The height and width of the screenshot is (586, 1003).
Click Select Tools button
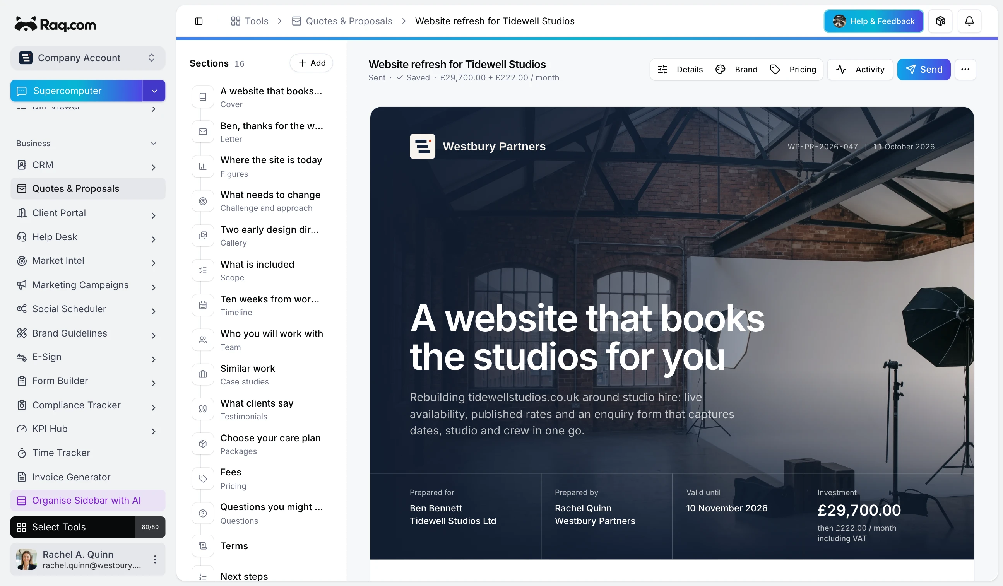click(x=73, y=527)
